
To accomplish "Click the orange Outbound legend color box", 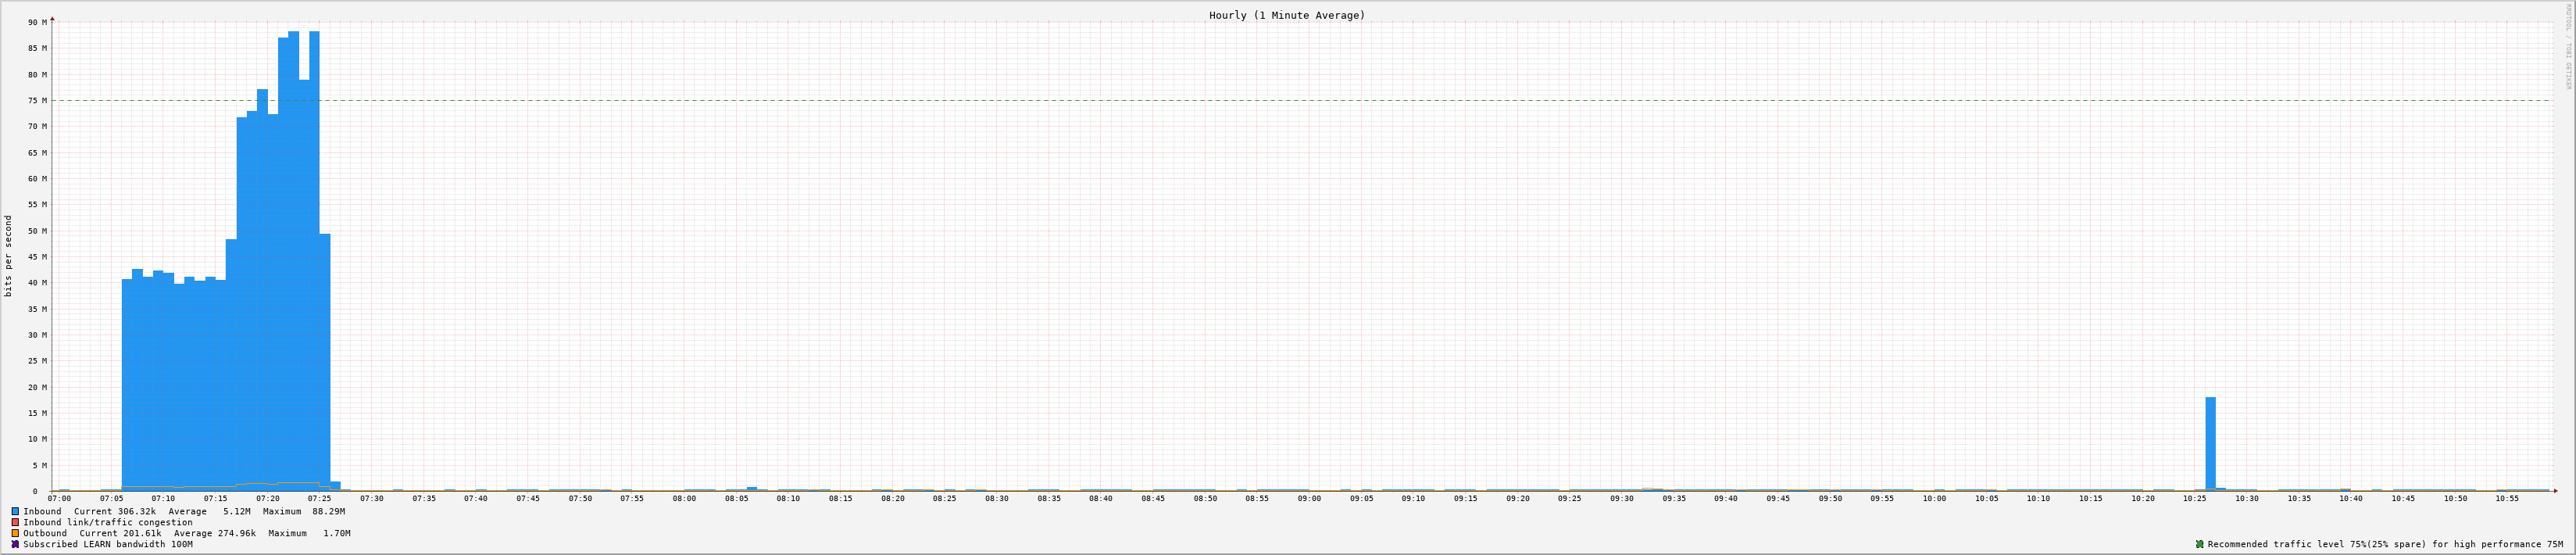I will pyautogui.click(x=15, y=533).
